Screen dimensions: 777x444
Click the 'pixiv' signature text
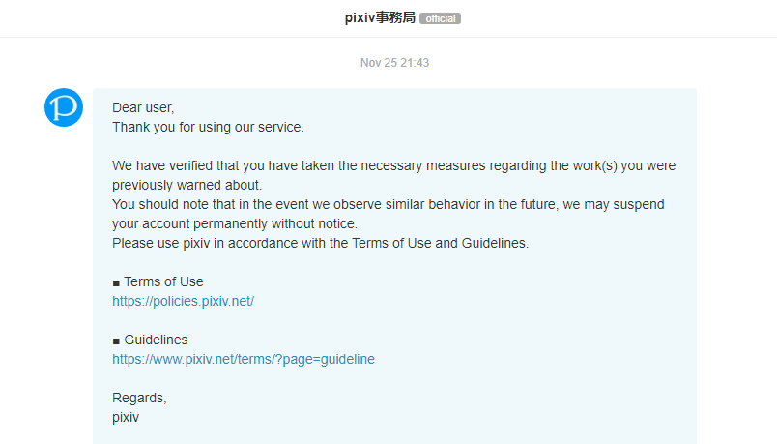point(126,417)
